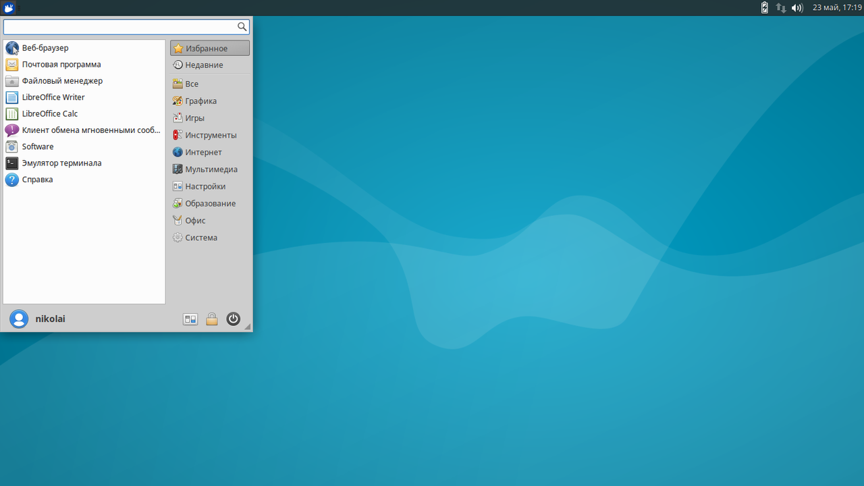Lock the screen with padlock icon
The height and width of the screenshot is (486, 864).
tap(212, 319)
